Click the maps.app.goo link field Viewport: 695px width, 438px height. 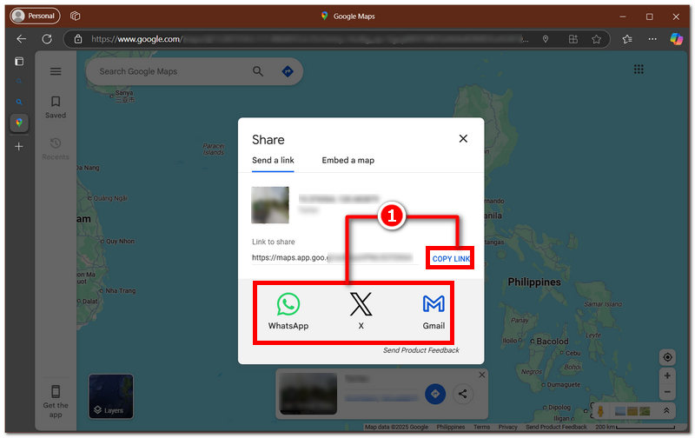(x=334, y=257)
